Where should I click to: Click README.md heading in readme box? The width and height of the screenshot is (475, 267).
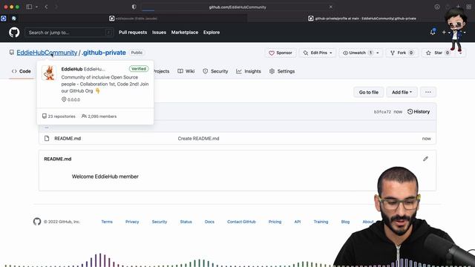tap(58, 159)
